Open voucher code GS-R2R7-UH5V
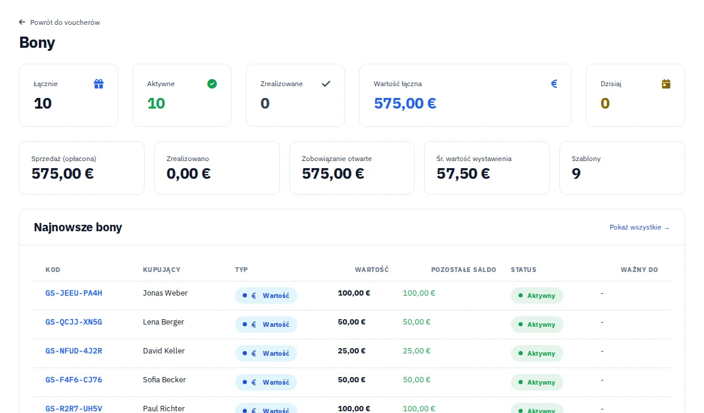Image resolution: width=704 pixels, height=413 pixels. point(74,408)
